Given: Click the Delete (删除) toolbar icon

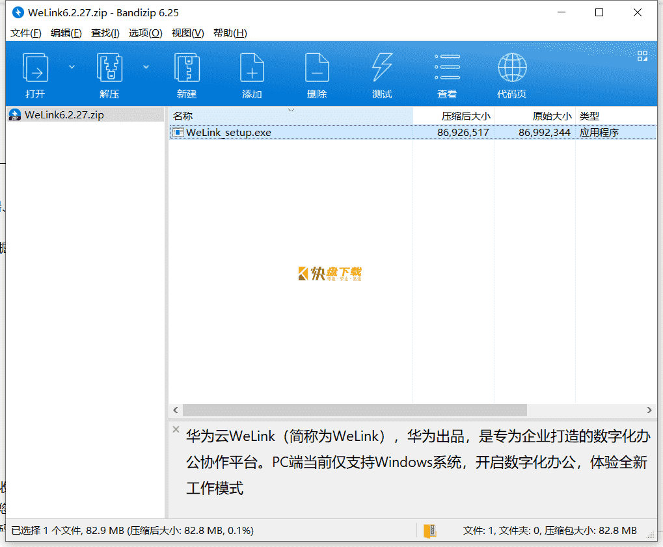Looking at the screenshot, I should [317, 68].
